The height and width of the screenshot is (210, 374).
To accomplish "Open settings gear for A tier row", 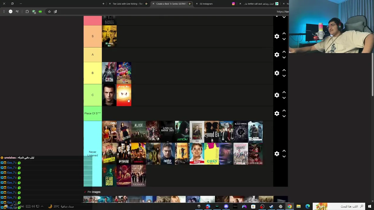I will pyautogui.click(x=277, y=55).
